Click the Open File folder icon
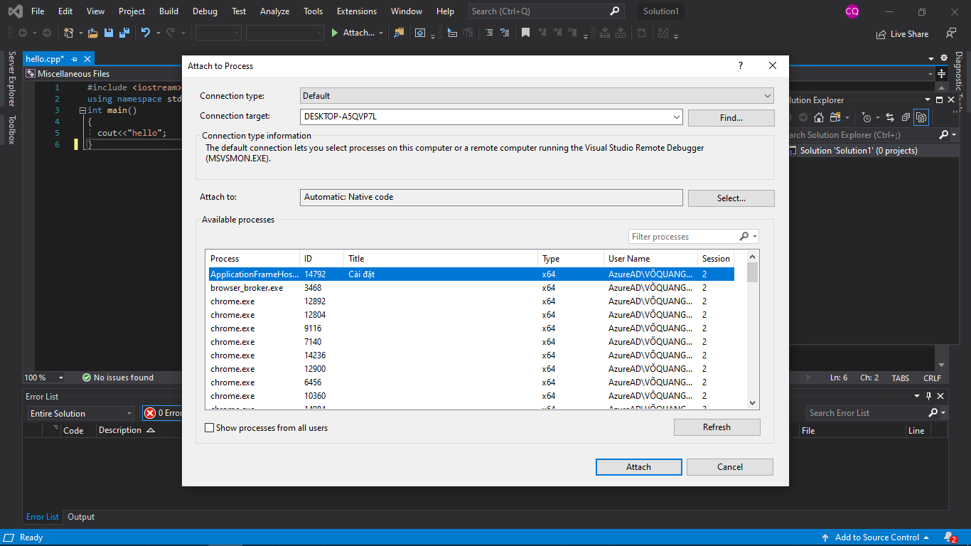Image resolution: width=971 pixels, height=546 pixels. [x=92, y=33]
